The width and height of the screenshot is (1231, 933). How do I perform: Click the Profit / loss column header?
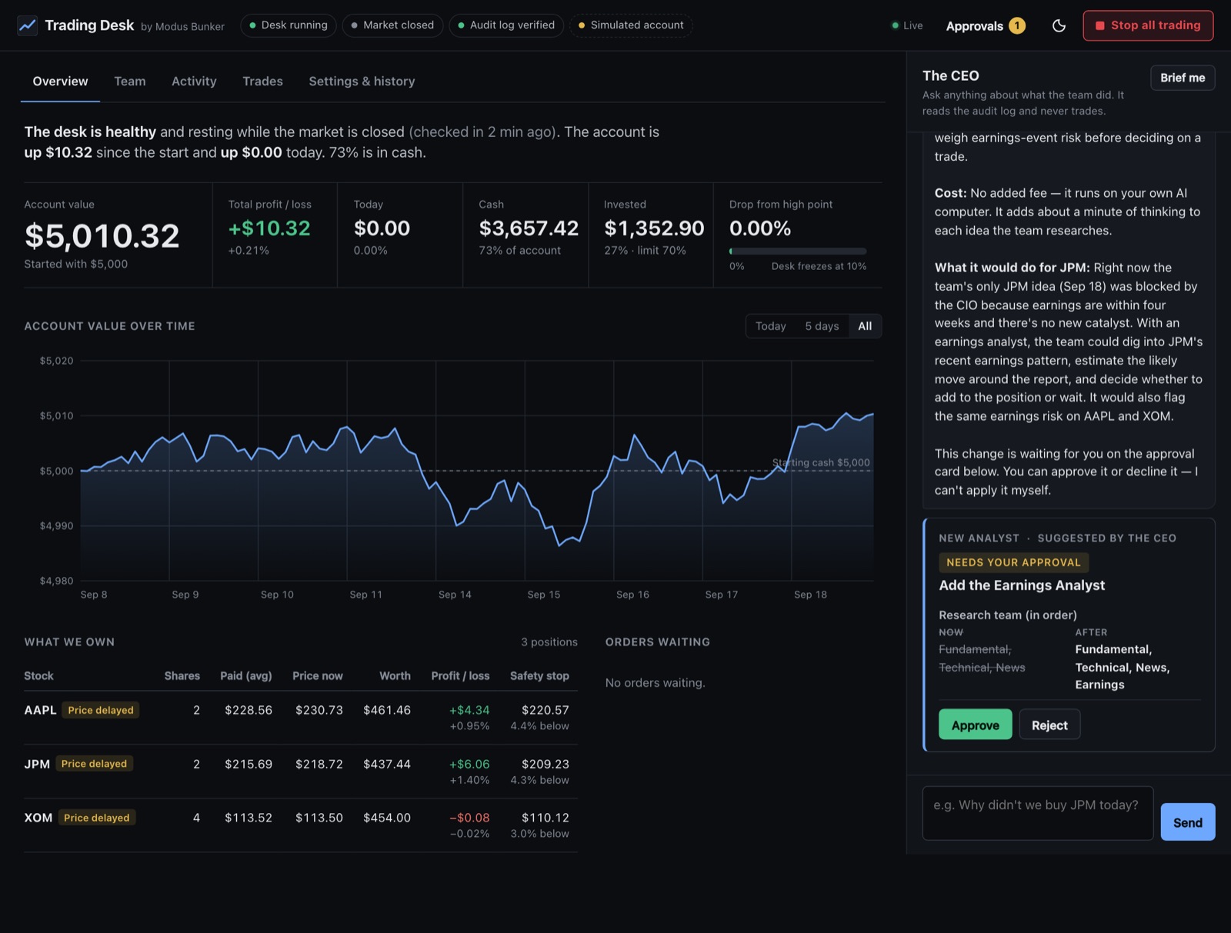pyautogui.click(x=460, y=676)
